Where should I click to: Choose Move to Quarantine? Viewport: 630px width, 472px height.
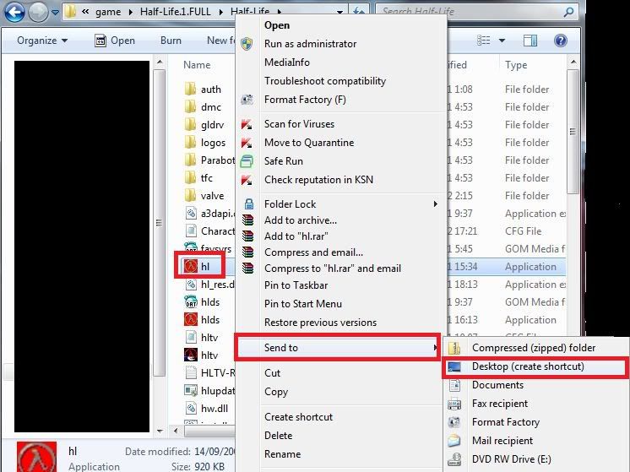coord(309,142)
